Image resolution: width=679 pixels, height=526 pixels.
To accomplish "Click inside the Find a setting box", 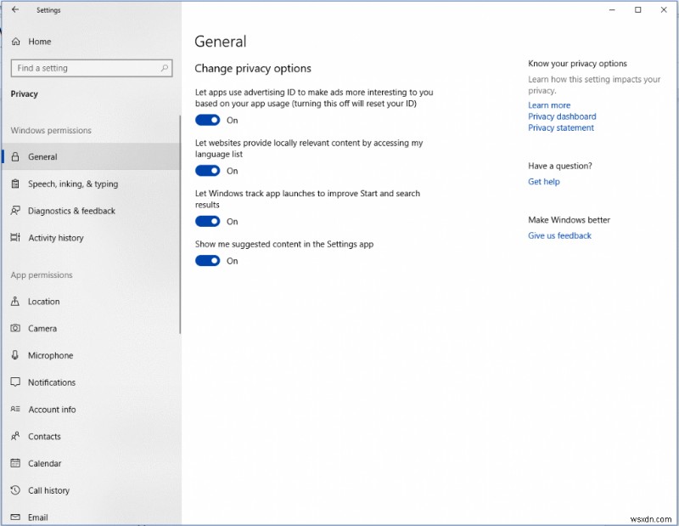I will click(x=85, y=67).
